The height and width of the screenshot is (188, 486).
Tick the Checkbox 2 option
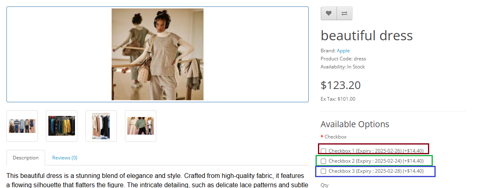coord(324,161)
